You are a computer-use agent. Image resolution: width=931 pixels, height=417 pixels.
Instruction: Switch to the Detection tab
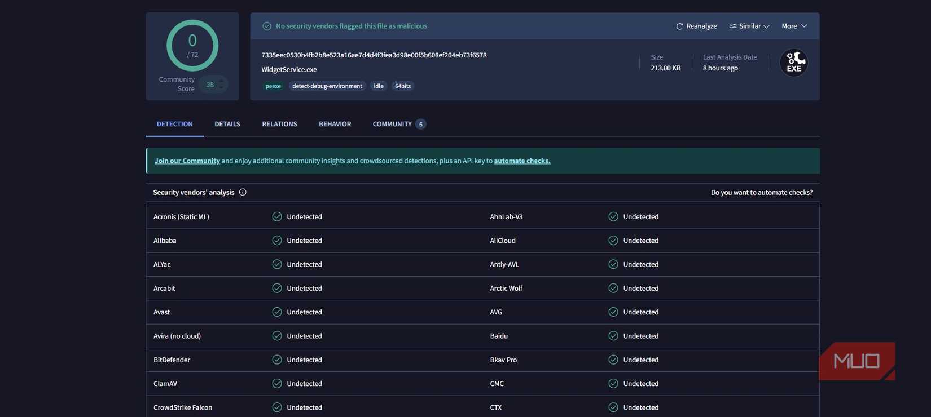point(174,124)
